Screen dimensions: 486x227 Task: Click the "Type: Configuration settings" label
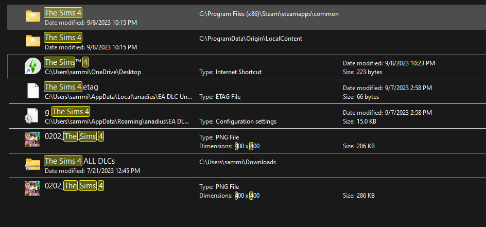point(237,121)
